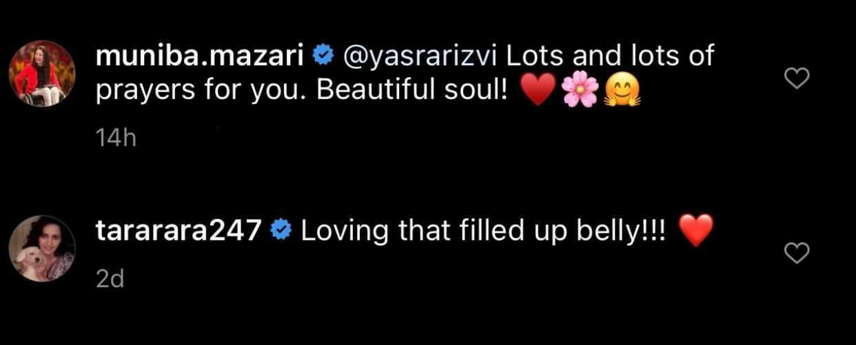Select the 'Beautiful soul!' text
The height and width of the screenshot is (345, 856).
tap(414, 92)
